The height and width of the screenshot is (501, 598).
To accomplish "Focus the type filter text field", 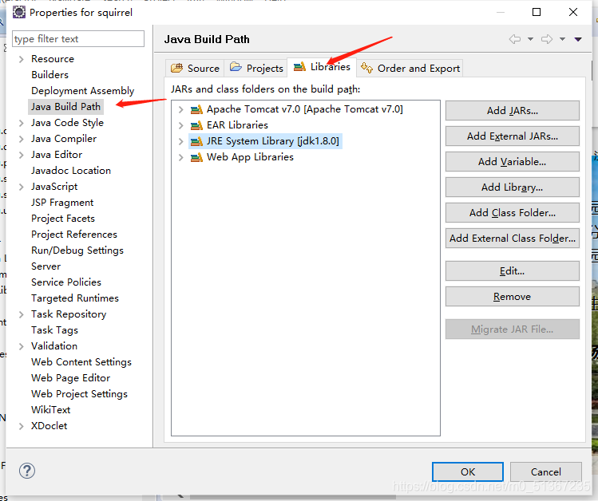I will 78,39.
